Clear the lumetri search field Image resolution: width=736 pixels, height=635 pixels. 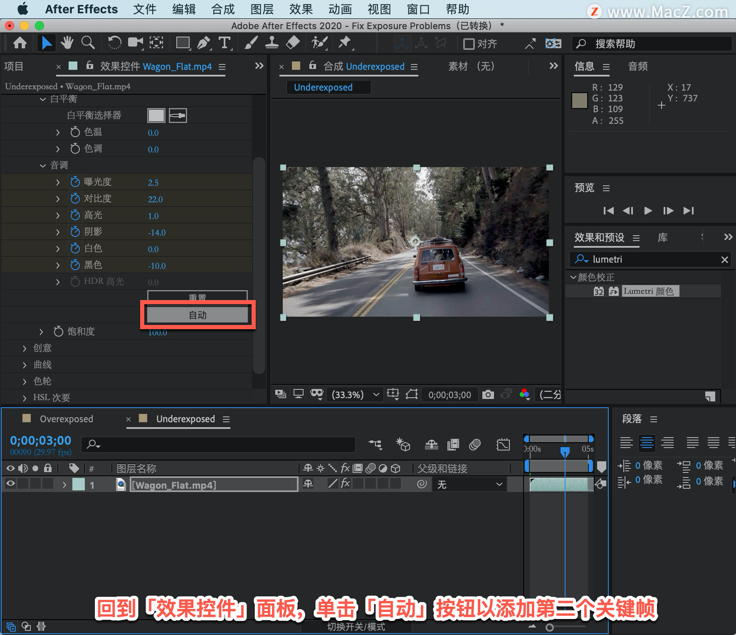tap(724, 259)
